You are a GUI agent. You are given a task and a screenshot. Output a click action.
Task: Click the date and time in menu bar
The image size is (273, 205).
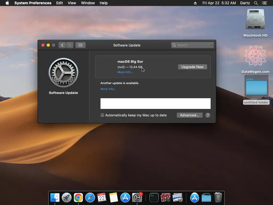pyautogui.click(x=219, y=3)
